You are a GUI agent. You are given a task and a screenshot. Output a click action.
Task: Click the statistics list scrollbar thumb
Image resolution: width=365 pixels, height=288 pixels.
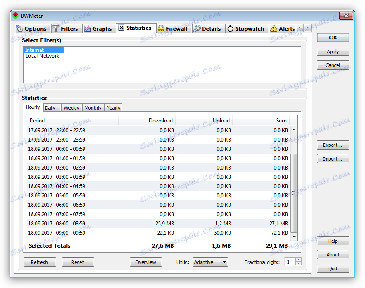294,193
